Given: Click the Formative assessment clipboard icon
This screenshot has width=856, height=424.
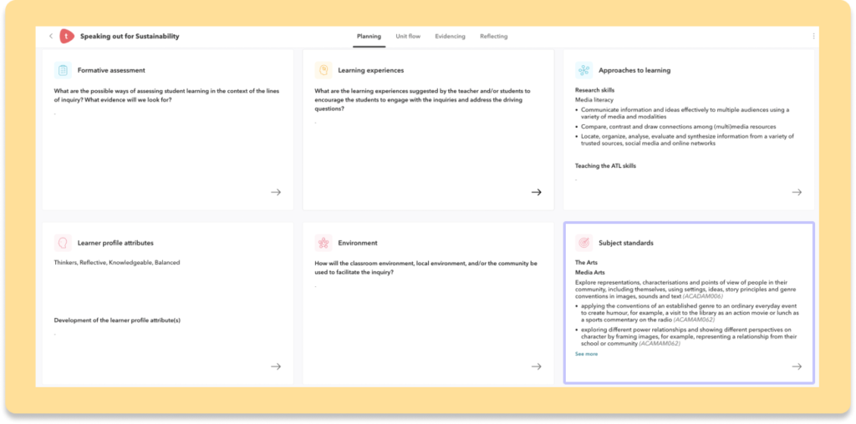Looking at the screenshot, I should point(63,71).
